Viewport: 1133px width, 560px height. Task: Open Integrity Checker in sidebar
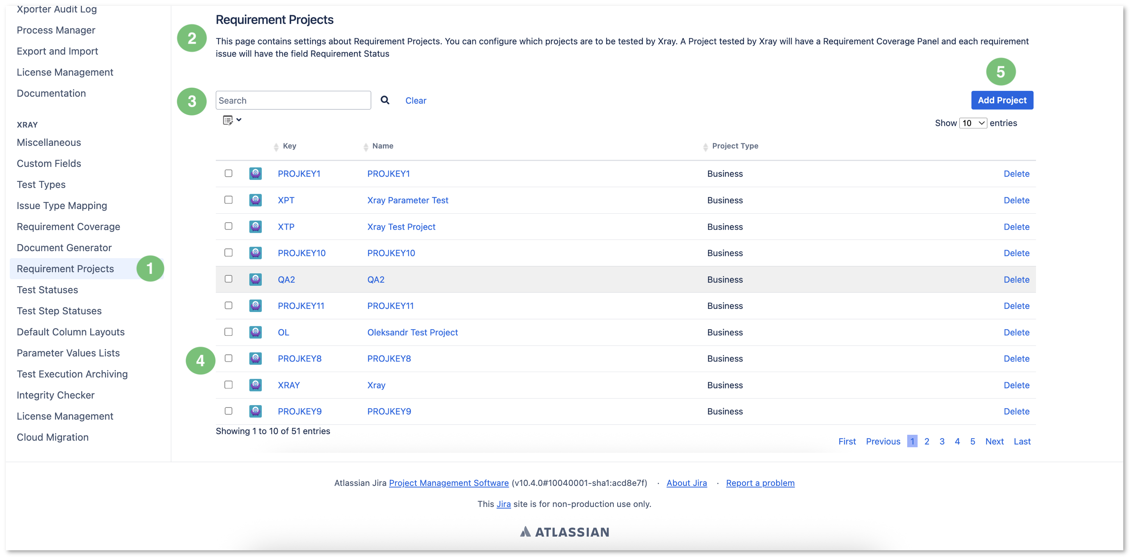point(55,395)
